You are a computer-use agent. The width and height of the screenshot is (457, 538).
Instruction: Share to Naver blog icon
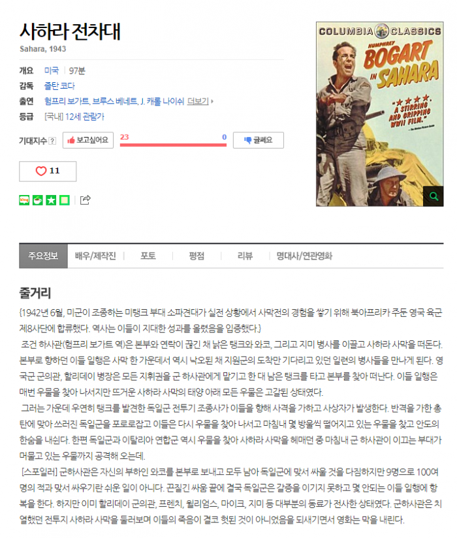coord(24,200)
